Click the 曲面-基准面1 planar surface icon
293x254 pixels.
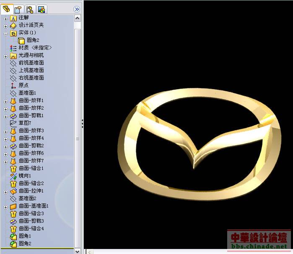[x=13, y=207]
